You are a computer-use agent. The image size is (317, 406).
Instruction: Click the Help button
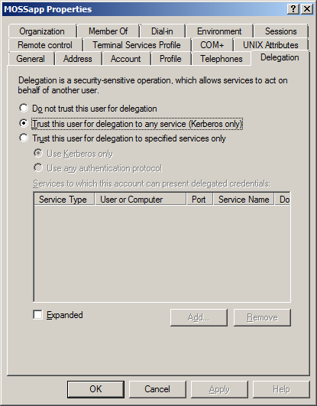click(x=281, y=389)
